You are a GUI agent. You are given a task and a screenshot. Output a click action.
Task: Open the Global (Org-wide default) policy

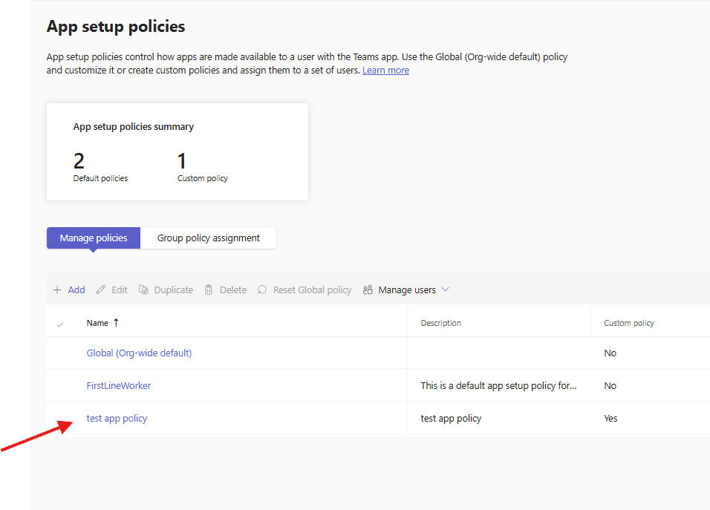point(139,353)
